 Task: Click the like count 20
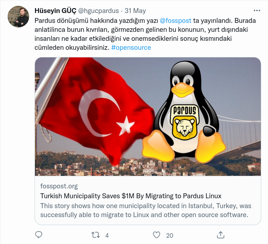point(169,235)
